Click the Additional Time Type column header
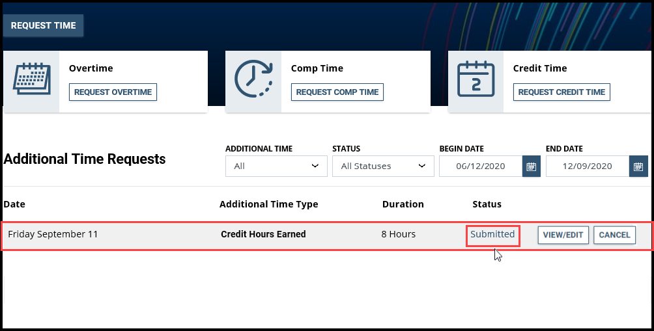Viewport: 654px width, 331px height. click(x=268, y=204)
